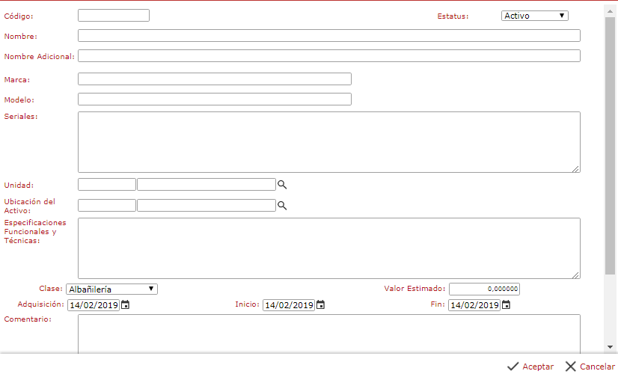Viewport: 618px width, 377px height.
Task: Click inside the Comentario text area
Action: coord(328,332)
